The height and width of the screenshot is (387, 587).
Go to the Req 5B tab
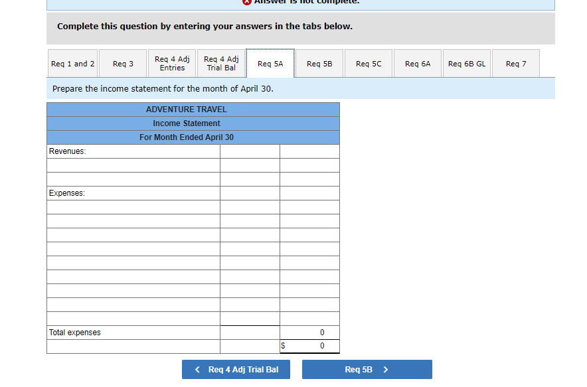pyautogui.click(x=319, y=64)
